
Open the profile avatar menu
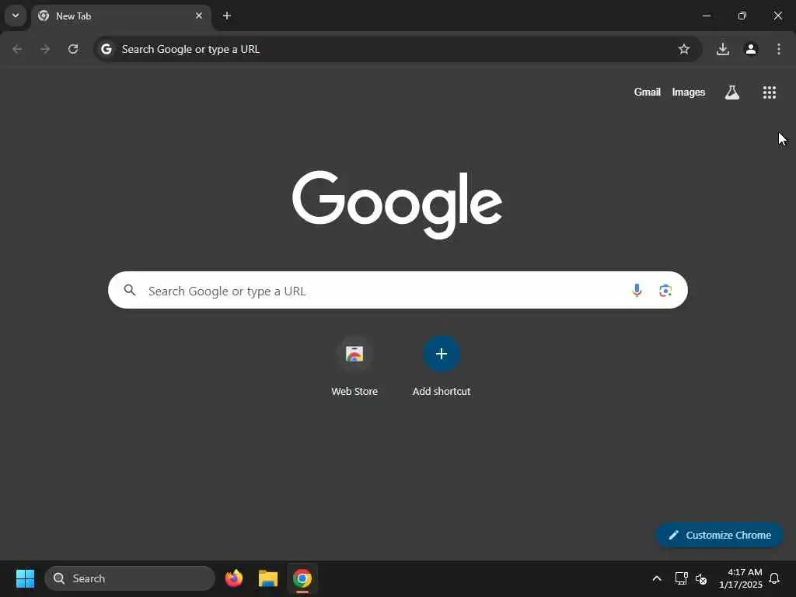point(751,49)
